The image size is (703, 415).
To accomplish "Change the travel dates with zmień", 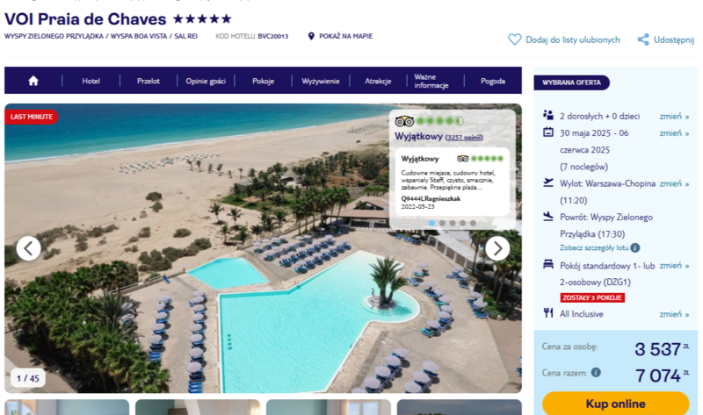I will tap(674, 133).
